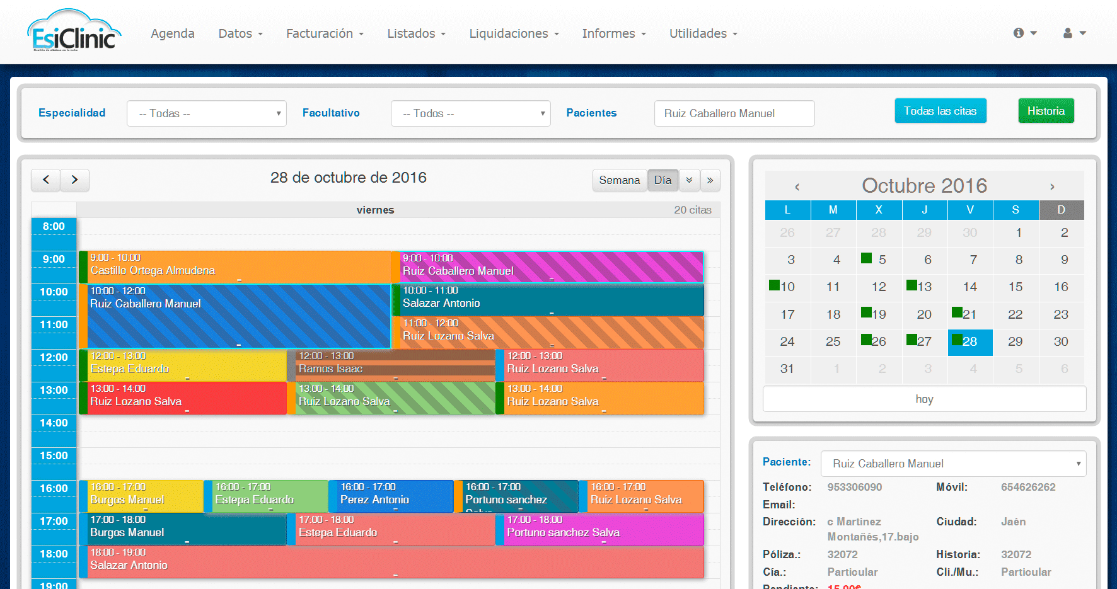Click the double-down chevron view button
Image resolution: width=1117 pixels, height=589 pixels.
click(x=689, y=180)
